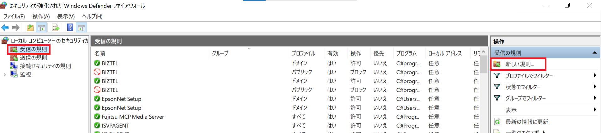Click the すべて profile cell of ISVPAGENT

tap(298, 126)
